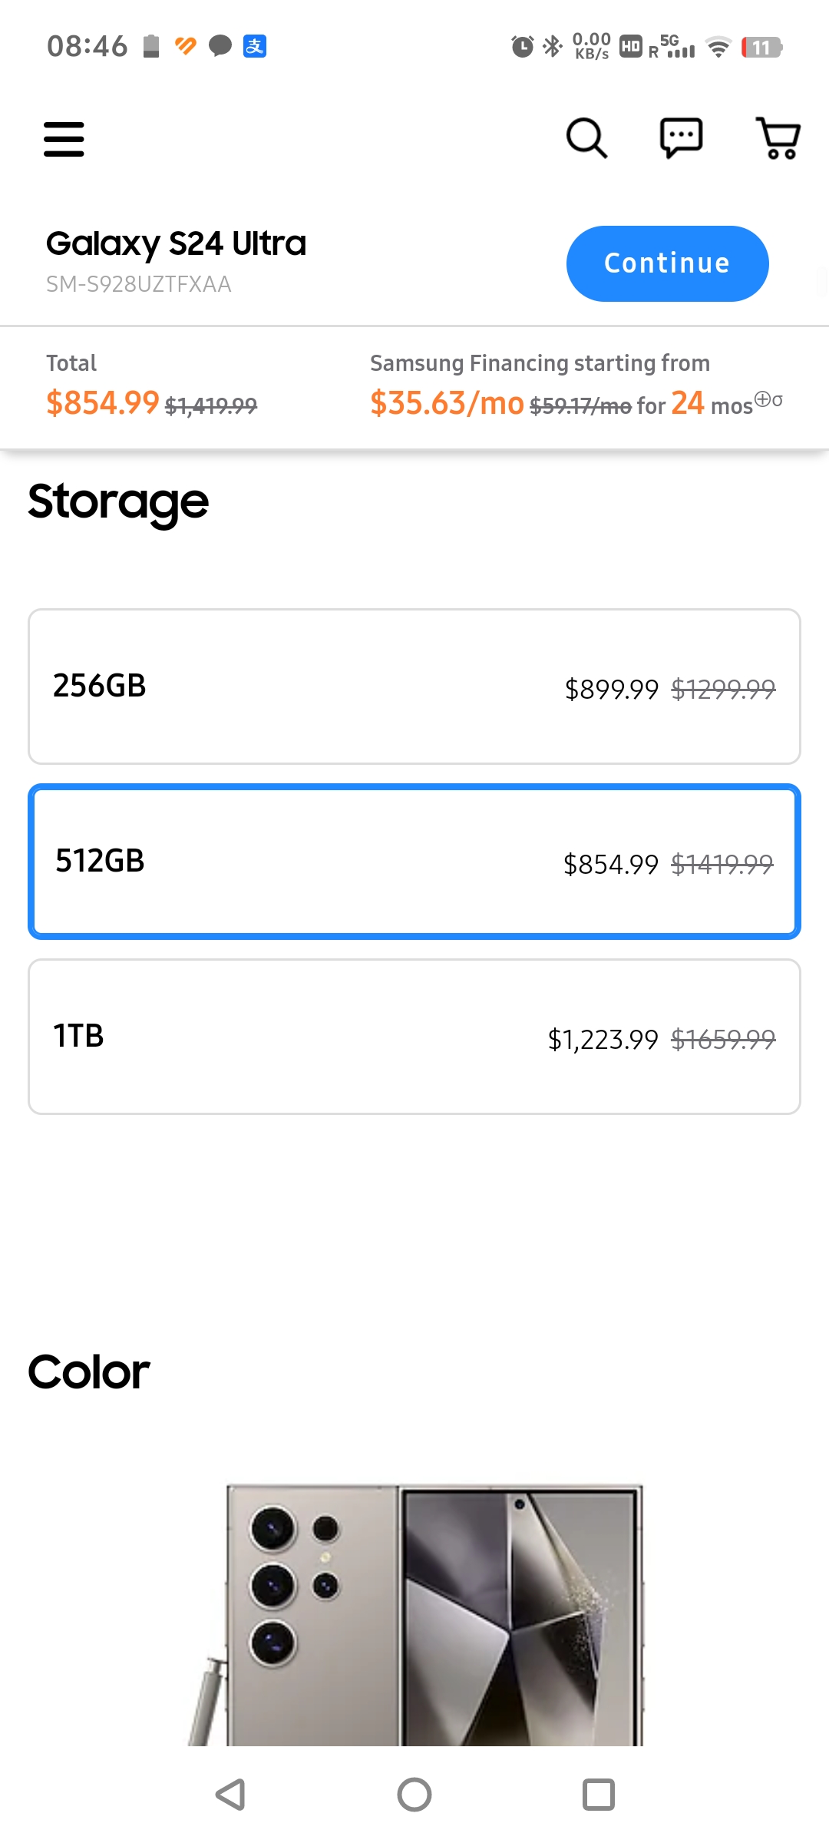Tap the Titanium Gray phone image
Viewport: 829px width, 1843px height.
click(415, 1613)
